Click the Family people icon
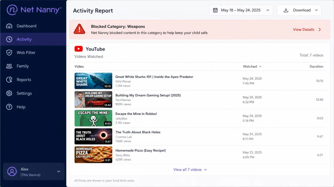 (9, 66)
